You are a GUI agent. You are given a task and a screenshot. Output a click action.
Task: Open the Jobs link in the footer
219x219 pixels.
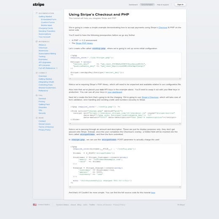click(85, 205)
